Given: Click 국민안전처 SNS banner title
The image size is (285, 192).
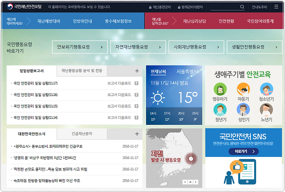Looking at the screenshot, I should (243, 136).
